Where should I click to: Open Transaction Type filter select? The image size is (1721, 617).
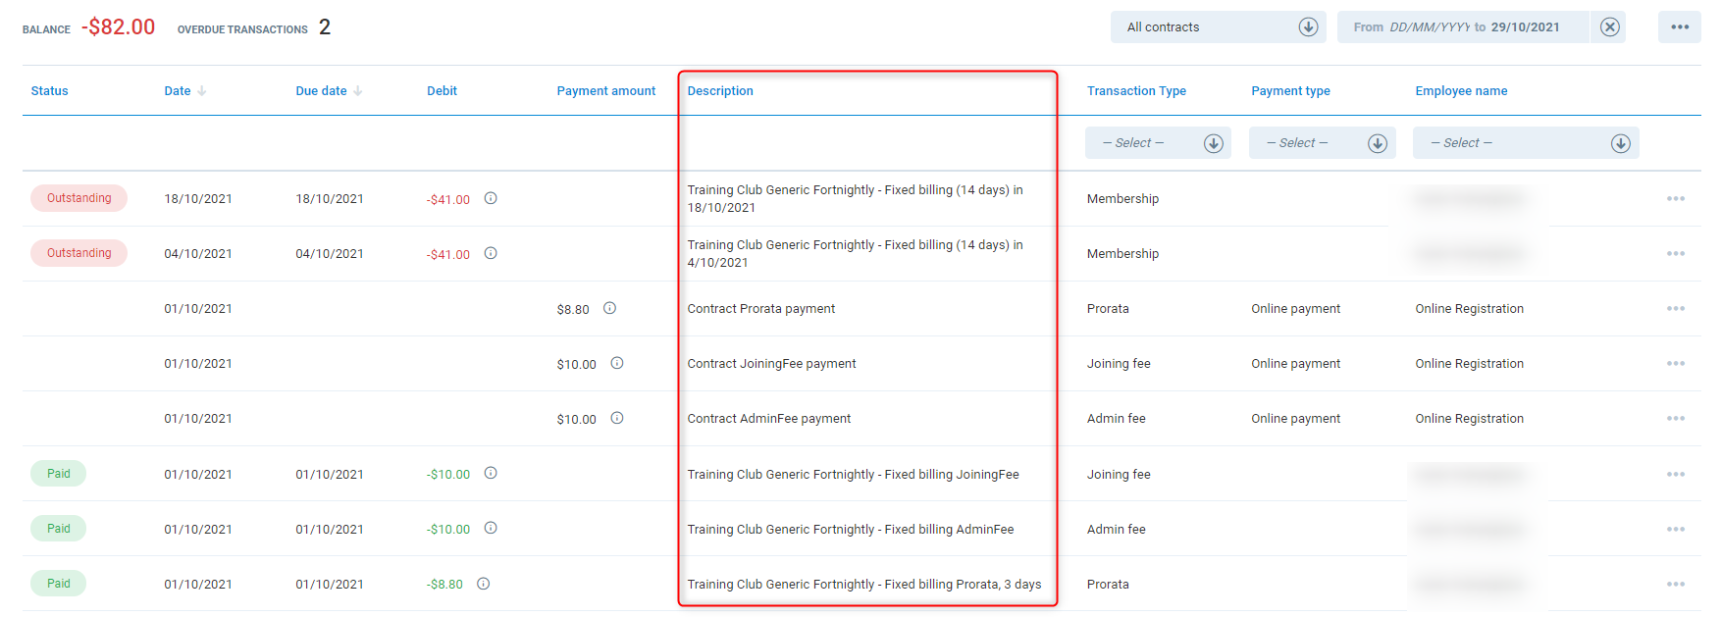coord(1158,143)
